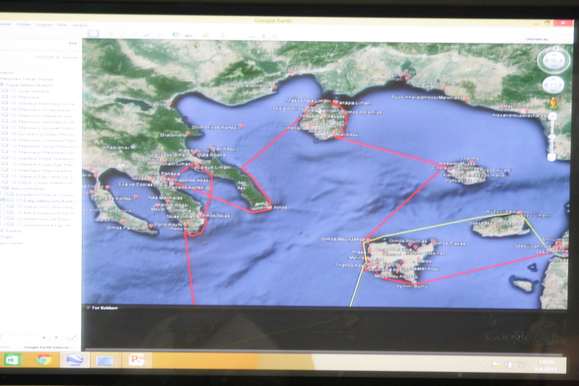Click Google Earth taskbar icon
Viewport: 579px width, 386px height.
point(74,360)
